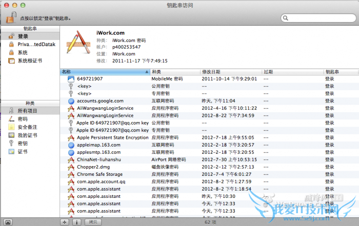Click the 62 项 item count in status bar
Screen dimensions: 359x226
(210, 222)
